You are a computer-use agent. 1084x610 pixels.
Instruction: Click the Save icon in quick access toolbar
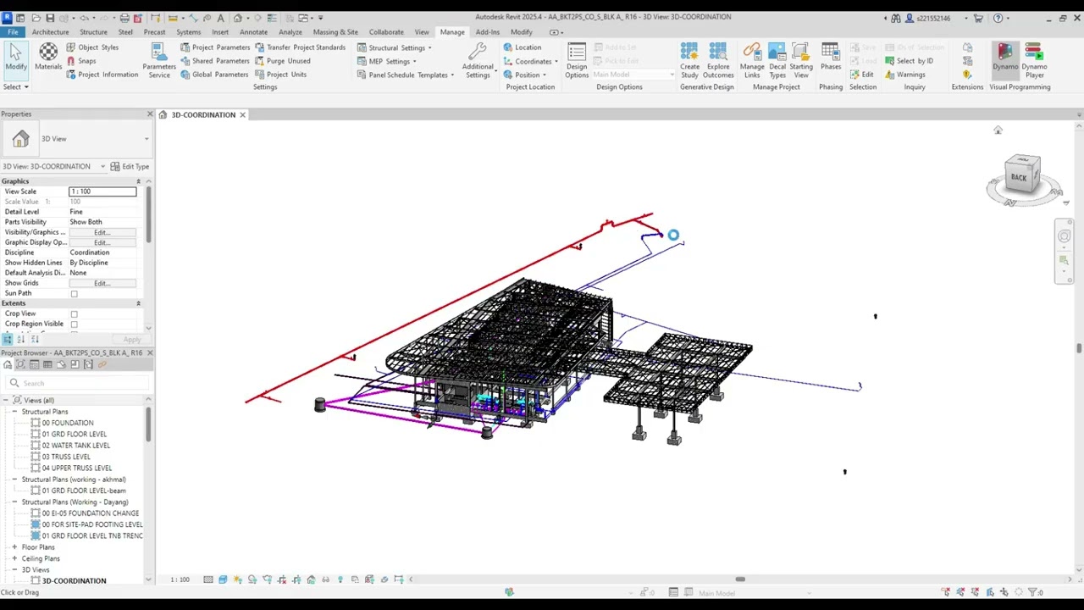coord(50,18)
